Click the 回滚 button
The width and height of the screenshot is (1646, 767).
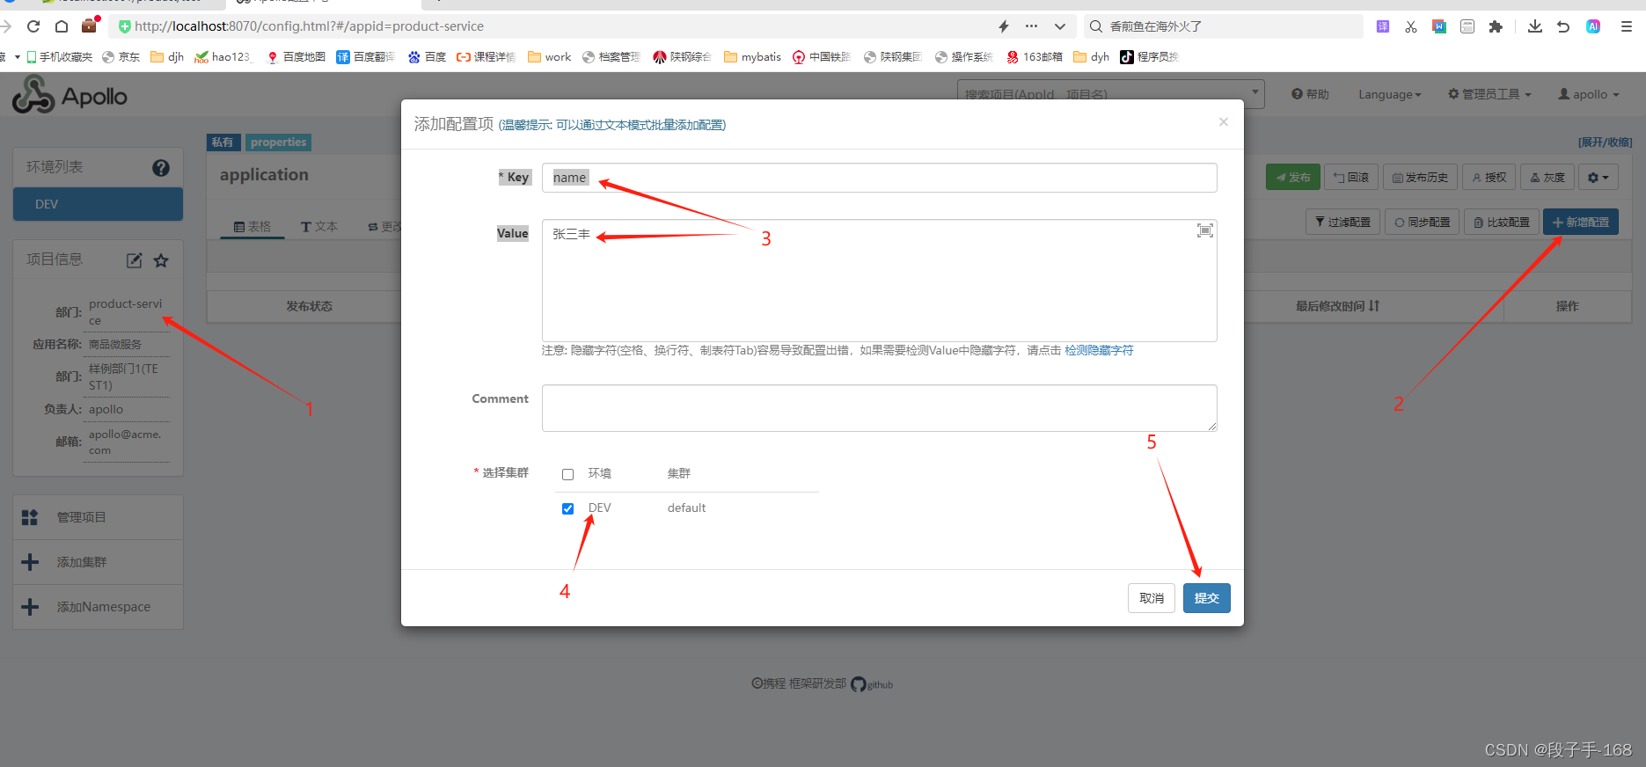(1351, 178)
